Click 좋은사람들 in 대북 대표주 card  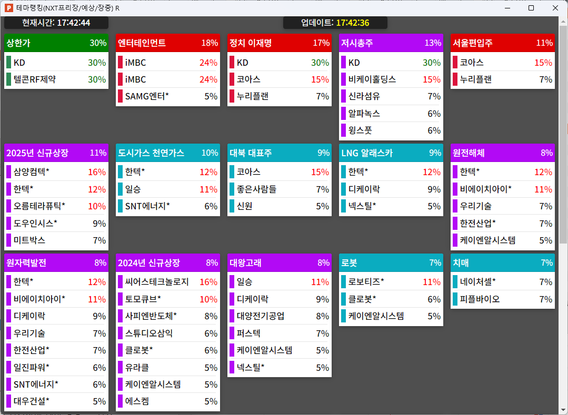click(x=280, y=189)
